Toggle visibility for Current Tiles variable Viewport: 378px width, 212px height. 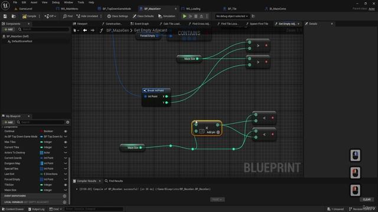66,147
